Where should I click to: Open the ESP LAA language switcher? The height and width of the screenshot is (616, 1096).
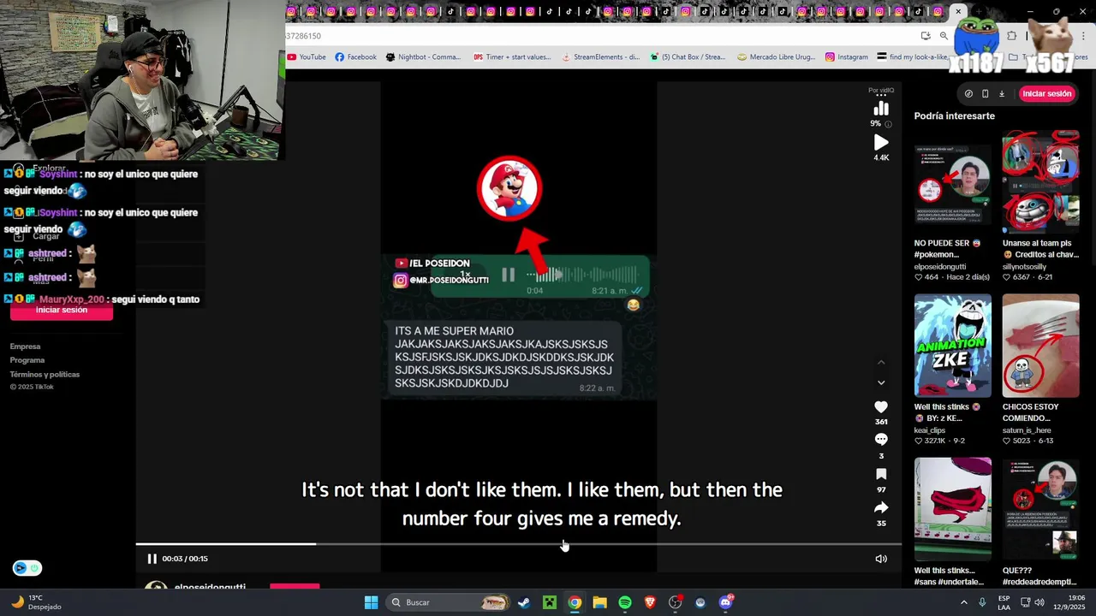coord(1004,602)
